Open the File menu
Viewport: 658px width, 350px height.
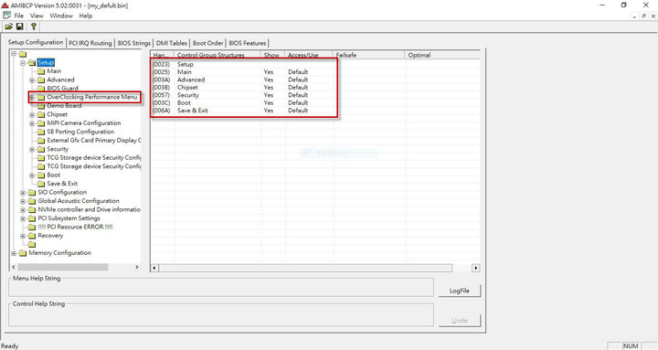[x=19, y=16]
